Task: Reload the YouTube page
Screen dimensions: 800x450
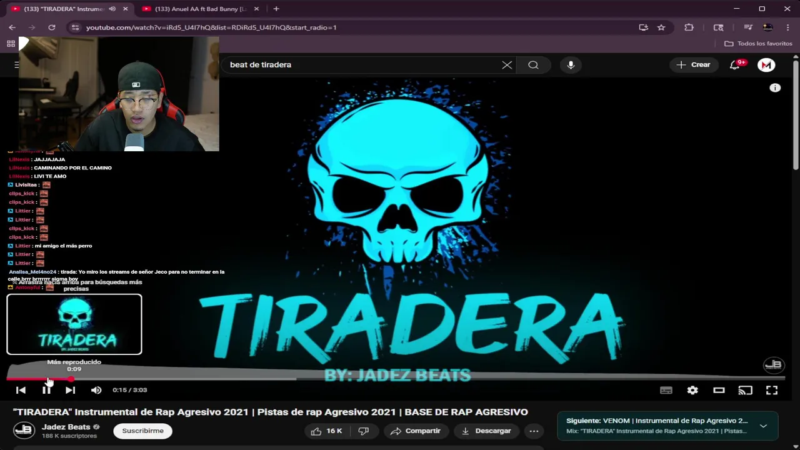Action: 52,27
